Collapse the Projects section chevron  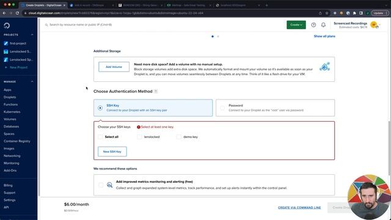coord(32,35)
